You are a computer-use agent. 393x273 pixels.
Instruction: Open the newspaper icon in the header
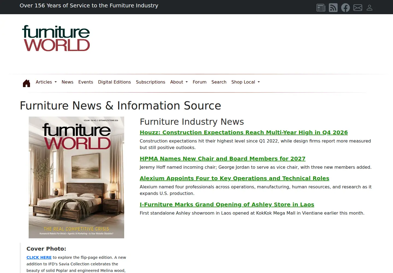pos(321,8)
